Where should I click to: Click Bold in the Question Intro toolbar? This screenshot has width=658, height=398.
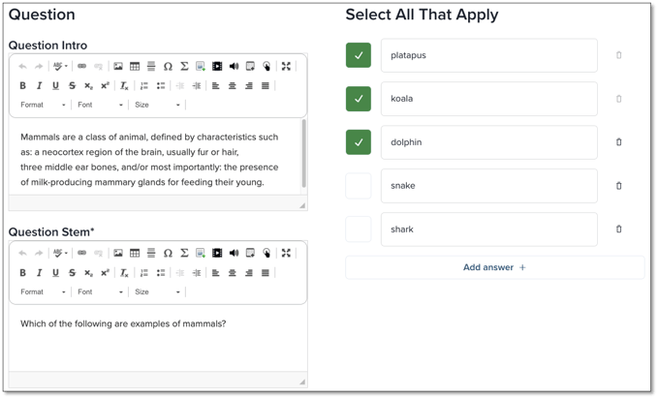coord(22,85)
